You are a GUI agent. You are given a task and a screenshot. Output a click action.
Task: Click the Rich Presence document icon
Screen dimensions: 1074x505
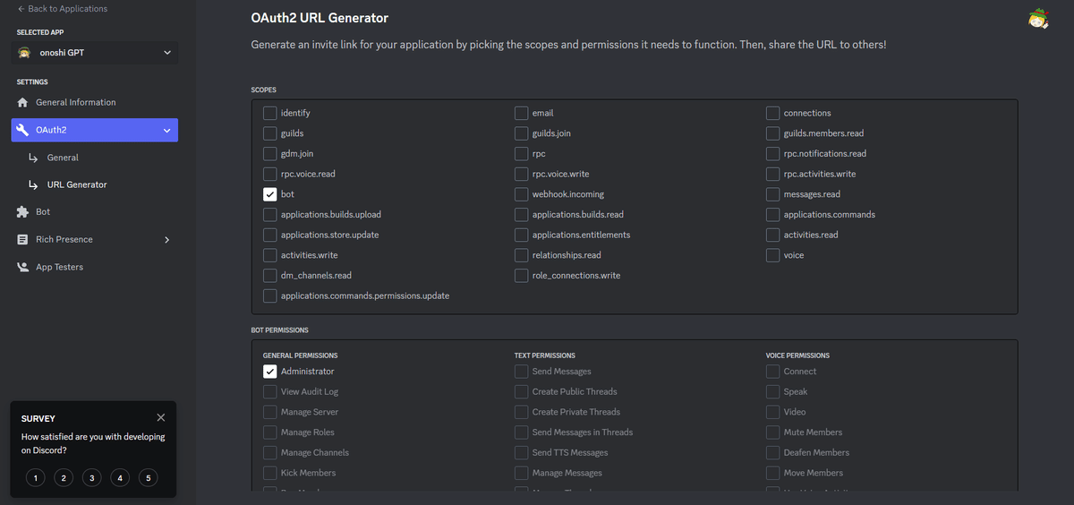(23, 240)
